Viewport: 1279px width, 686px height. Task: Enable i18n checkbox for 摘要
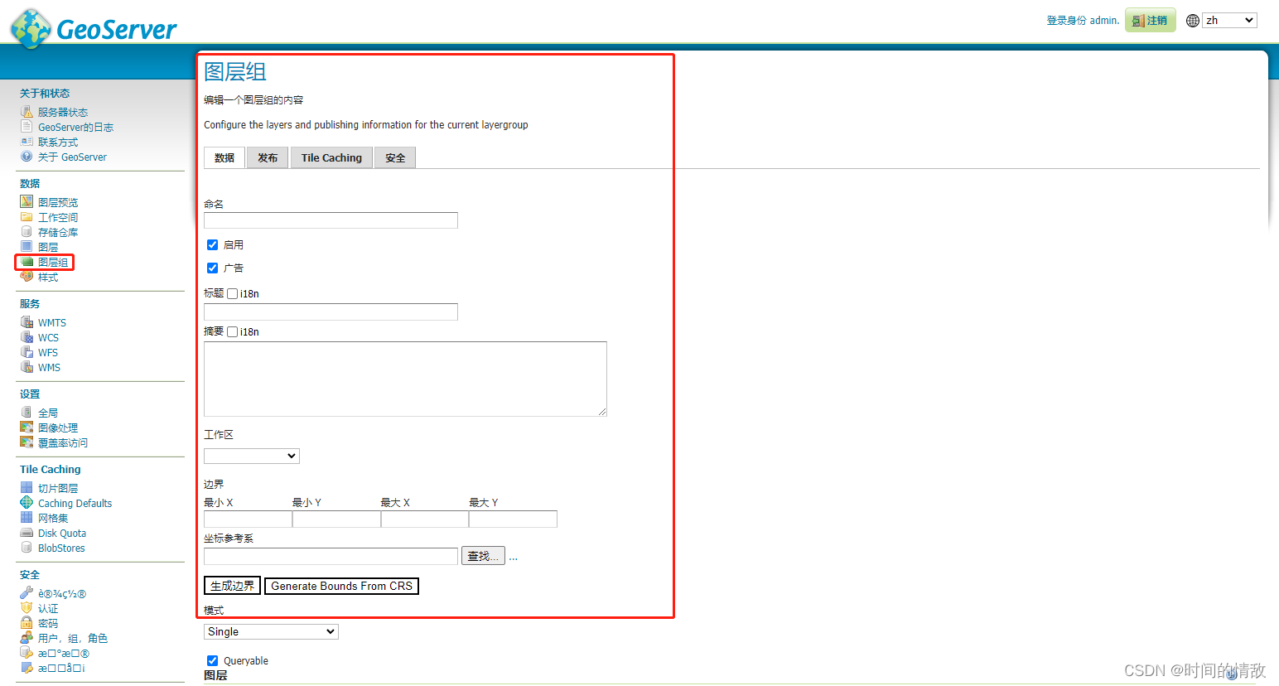(x=233, y=331)
